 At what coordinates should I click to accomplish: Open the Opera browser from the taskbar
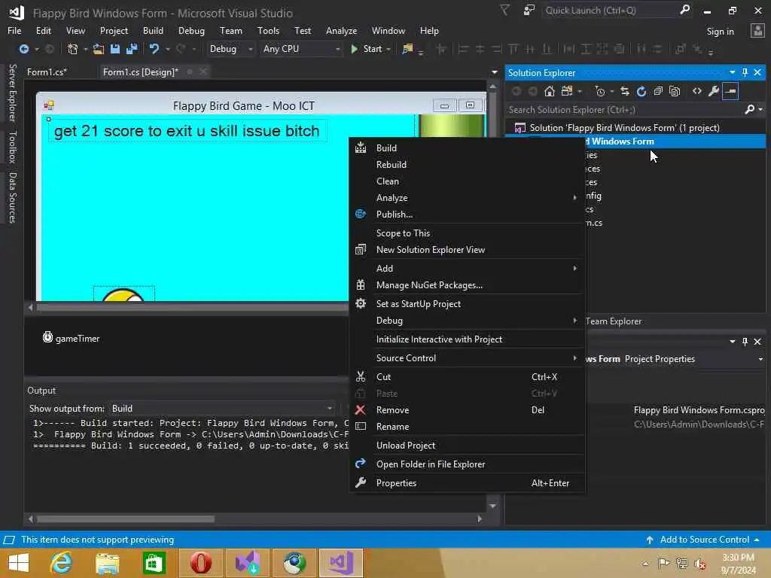point(200,563)
